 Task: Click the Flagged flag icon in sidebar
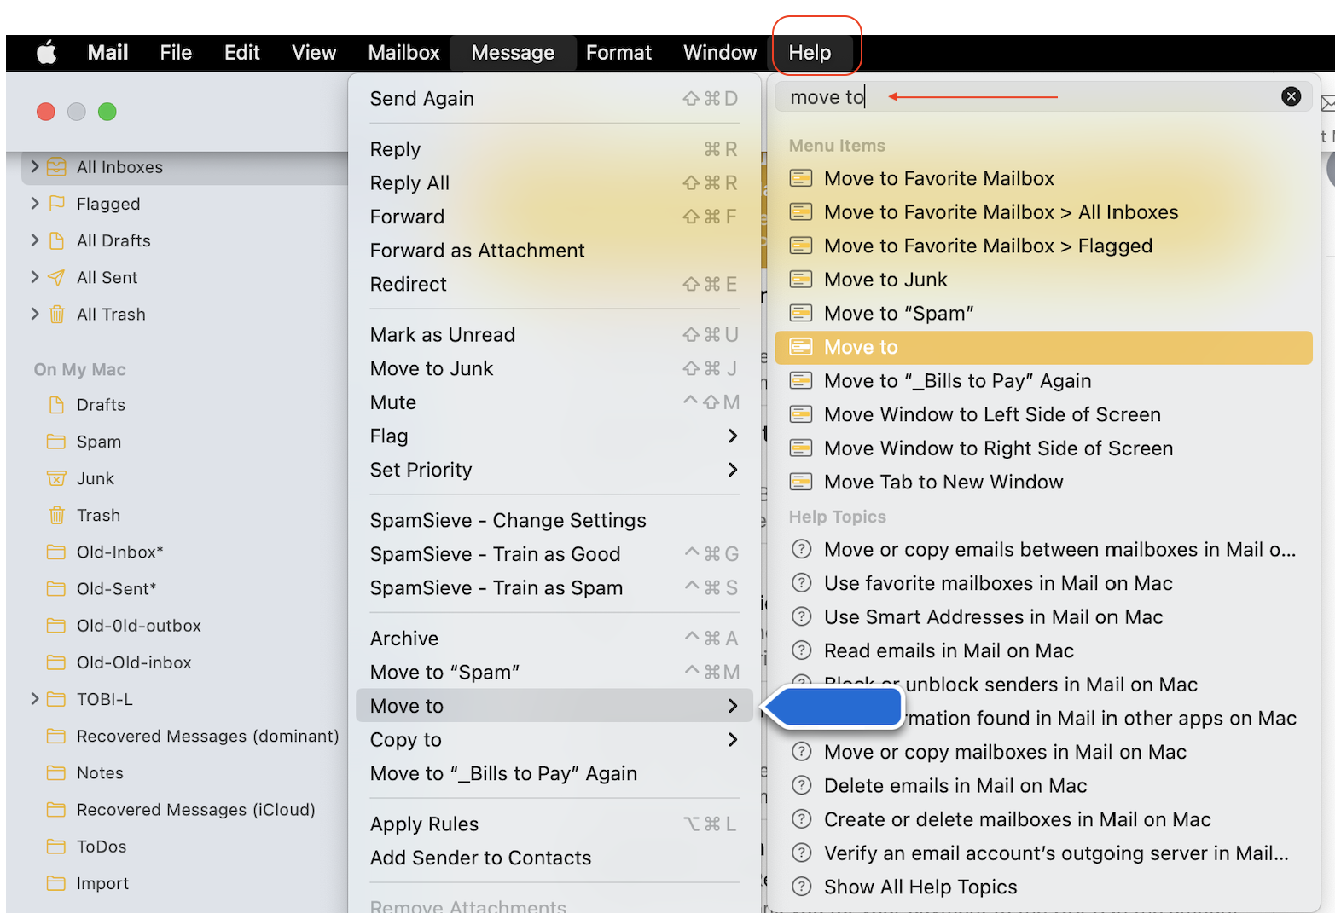(x=56, y=203)
